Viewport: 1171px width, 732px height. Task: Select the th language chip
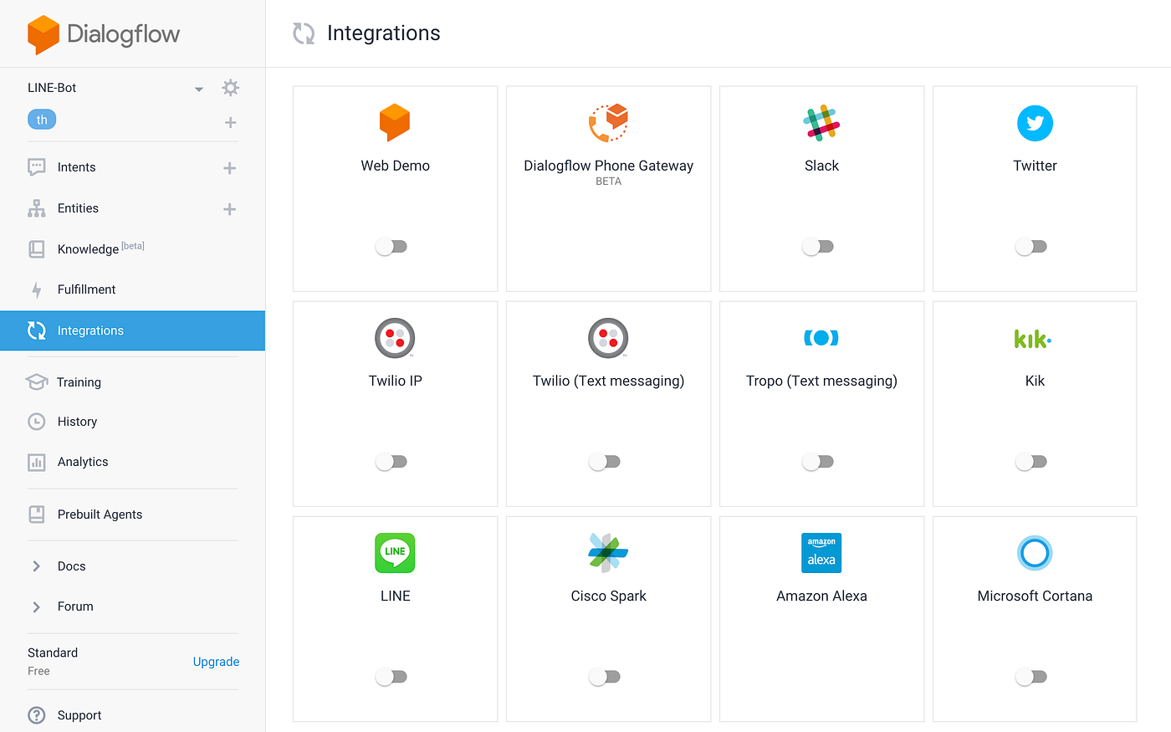tap(42, 119)
